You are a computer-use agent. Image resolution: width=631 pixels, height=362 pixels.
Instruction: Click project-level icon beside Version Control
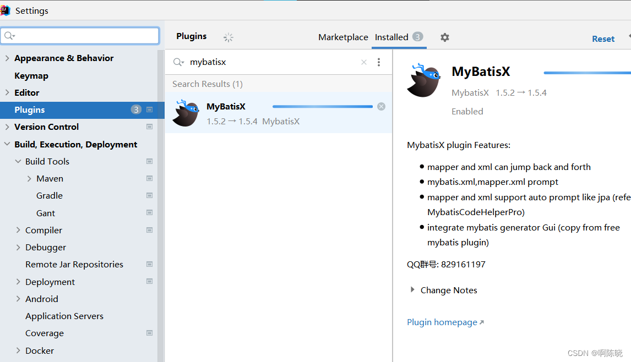pyautogui.click(x=149, y=127)
